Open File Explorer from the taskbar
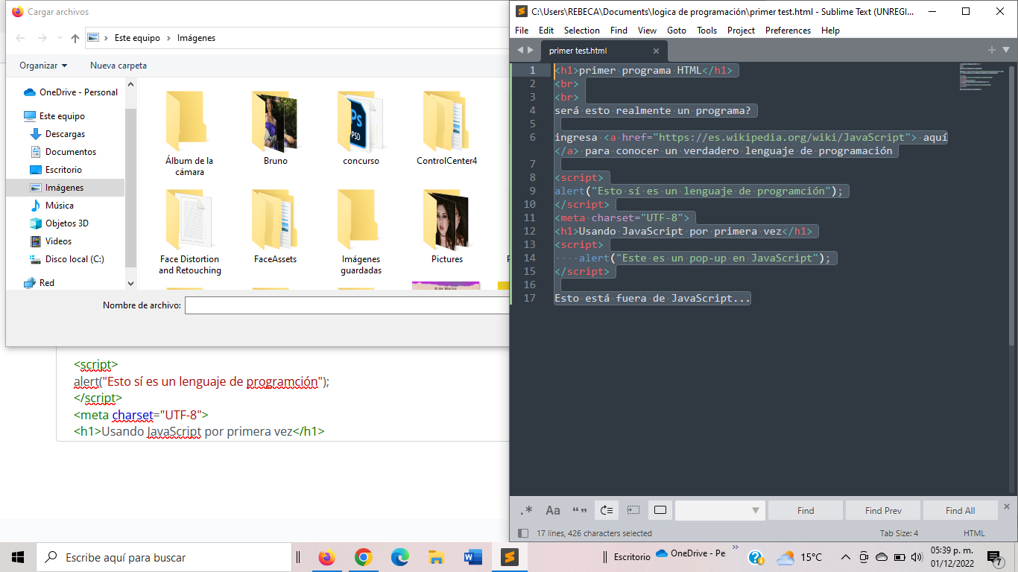Screen dimensions: 1018x572 coord(436,557)
